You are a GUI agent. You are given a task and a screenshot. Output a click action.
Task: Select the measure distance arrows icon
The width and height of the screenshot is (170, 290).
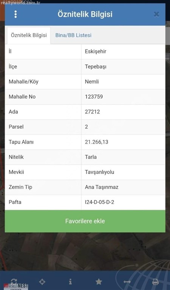[127, 282]
